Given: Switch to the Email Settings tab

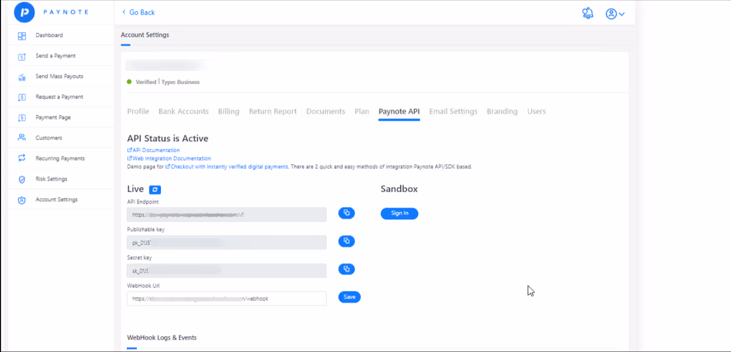Looking at the screenshot, I should pyautogui.click(x=453, y=112).
